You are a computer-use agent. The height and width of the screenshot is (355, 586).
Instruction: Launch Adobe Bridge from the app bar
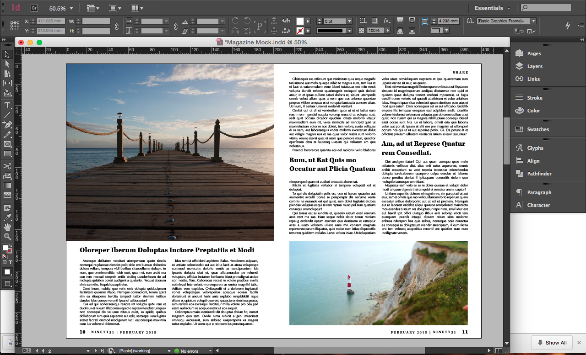pyautogui.click(x=34, y=8)
